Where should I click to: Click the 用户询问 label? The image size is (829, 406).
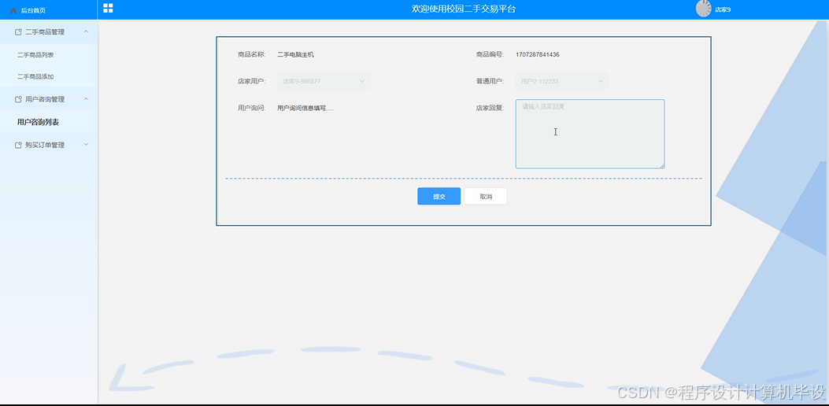[x=251, y=108]
